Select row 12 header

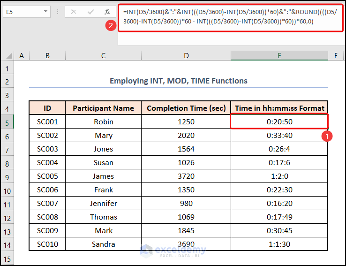[7, 218]
